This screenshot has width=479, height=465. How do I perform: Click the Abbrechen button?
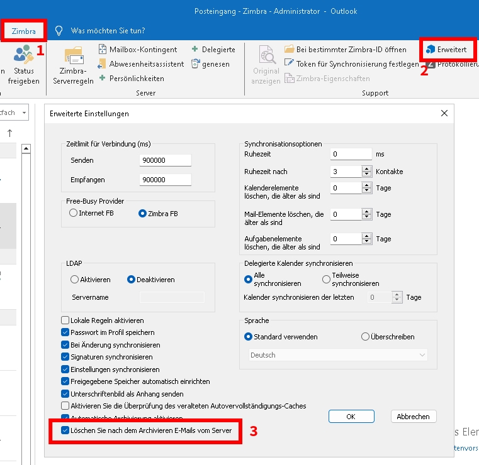[x=414, y=417]
